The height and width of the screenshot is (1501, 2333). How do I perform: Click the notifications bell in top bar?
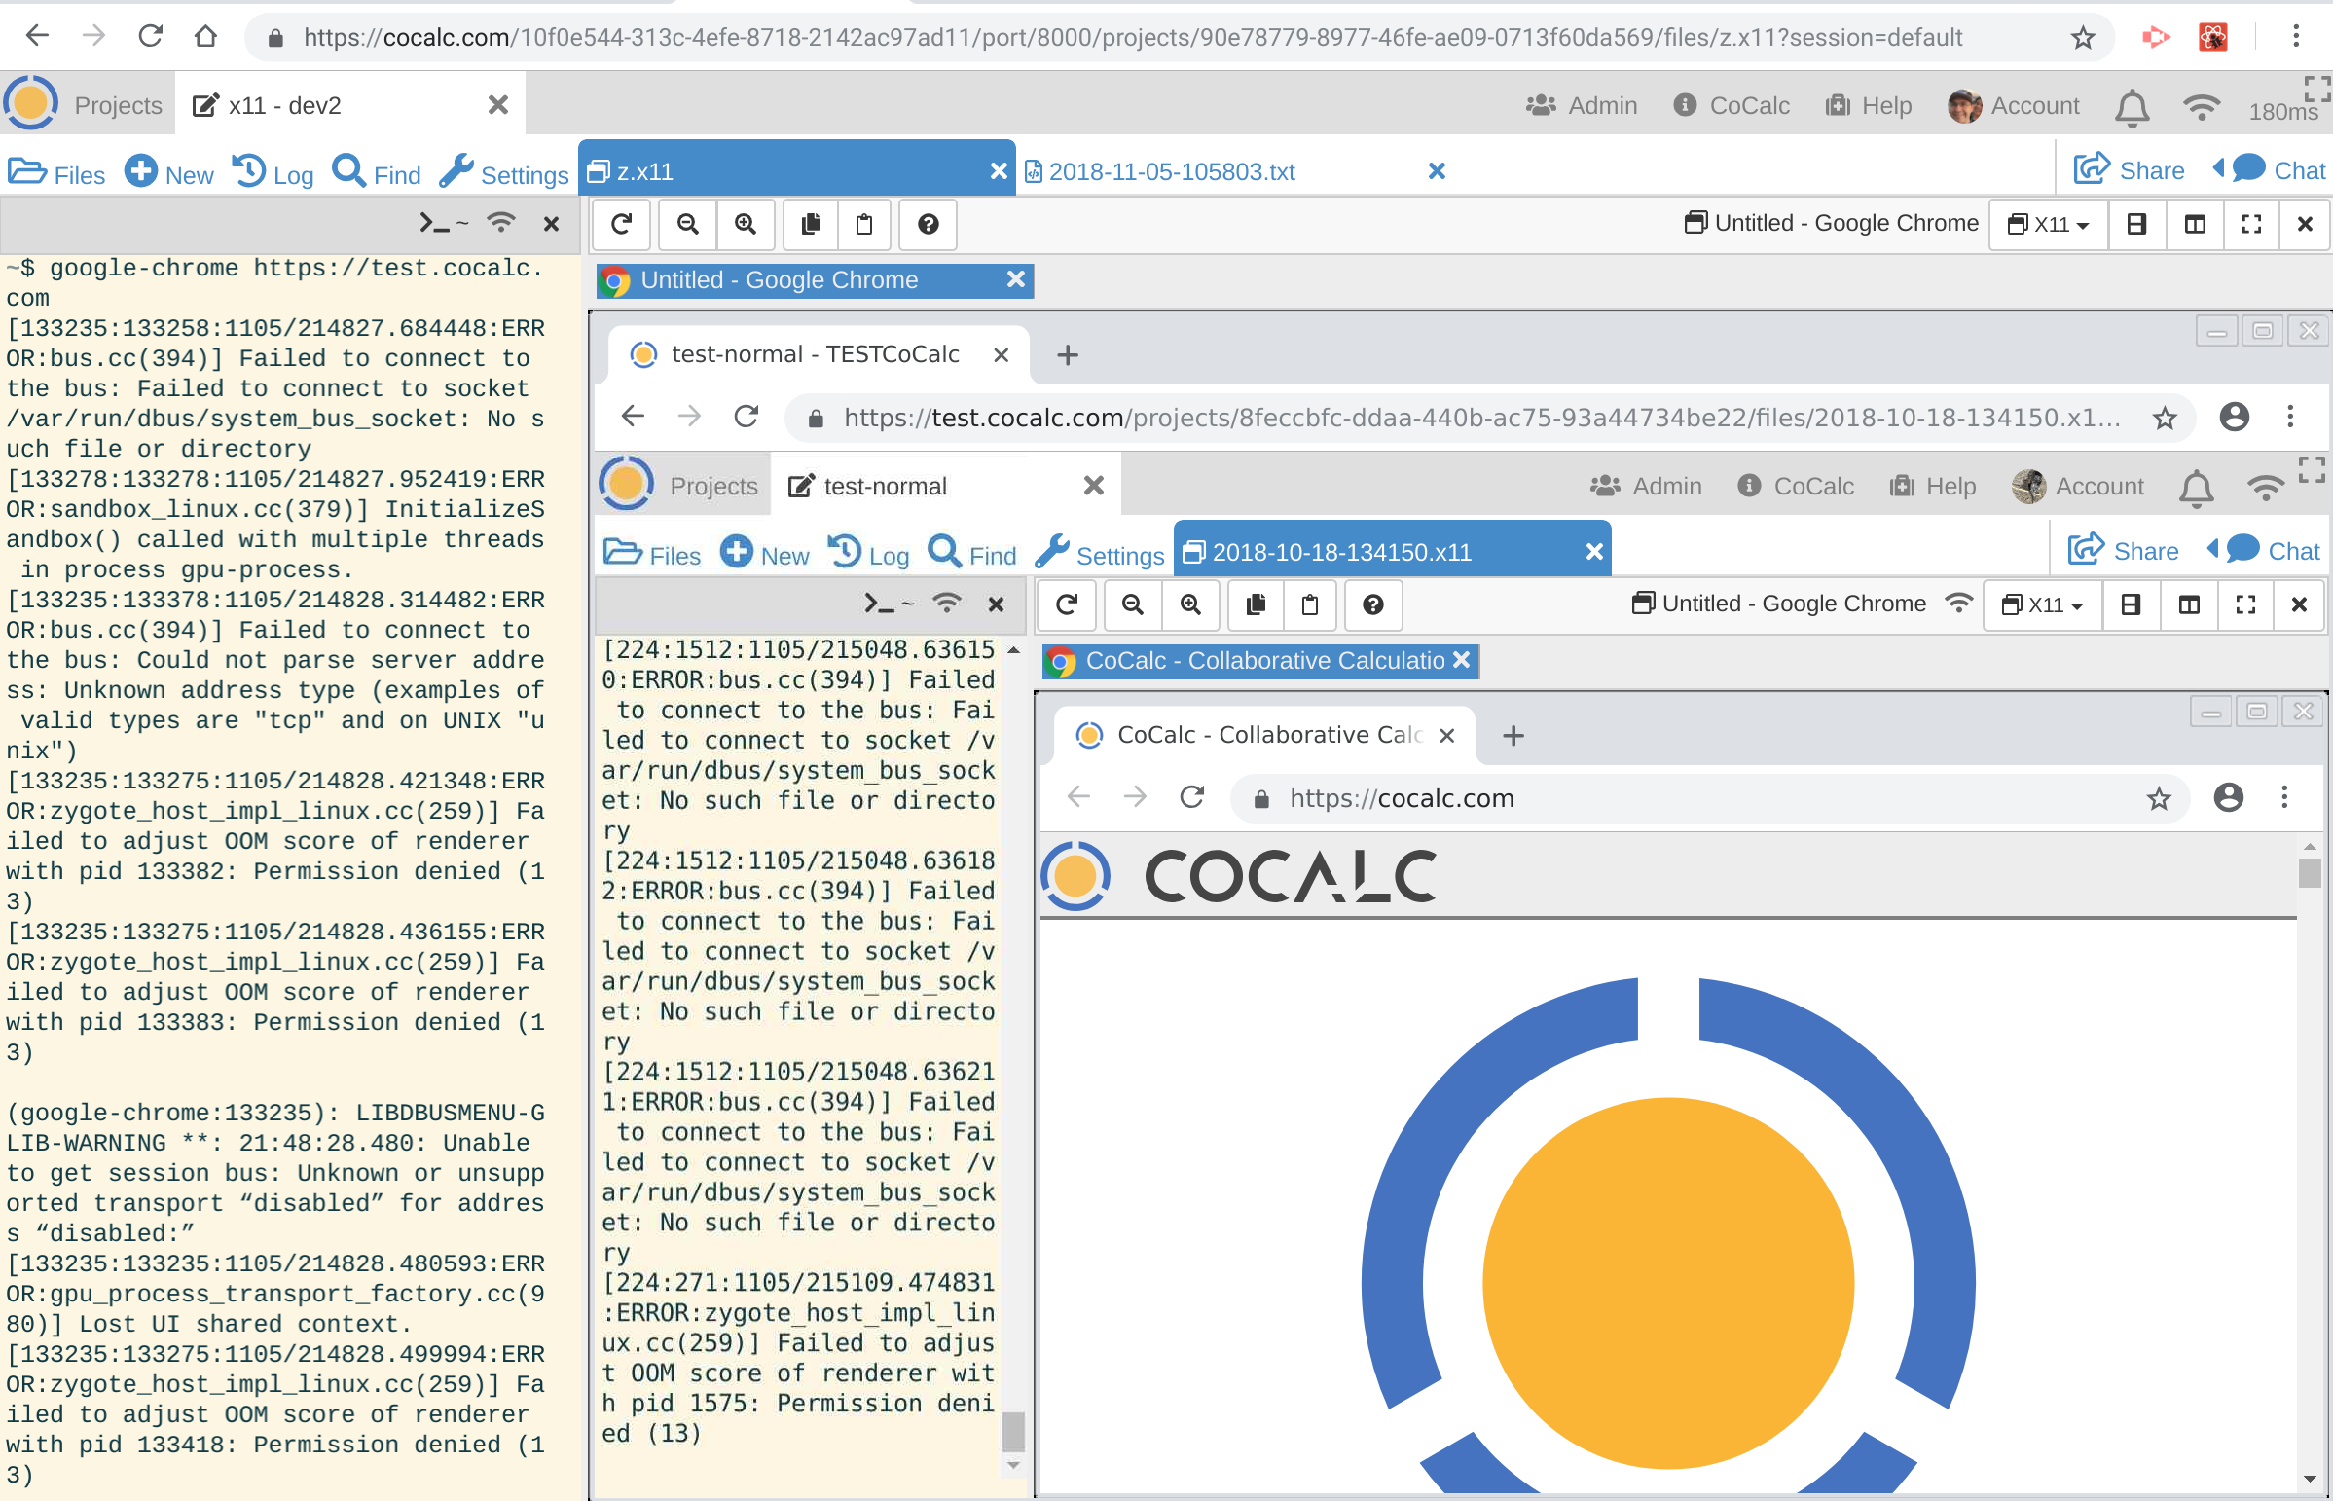click(x=2132, y=106)
